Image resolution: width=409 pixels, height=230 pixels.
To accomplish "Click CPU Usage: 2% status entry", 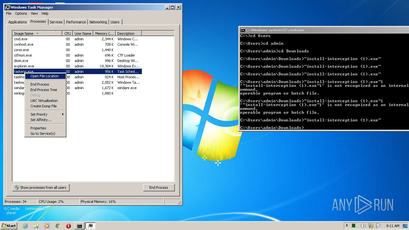I will pos(59,202).
